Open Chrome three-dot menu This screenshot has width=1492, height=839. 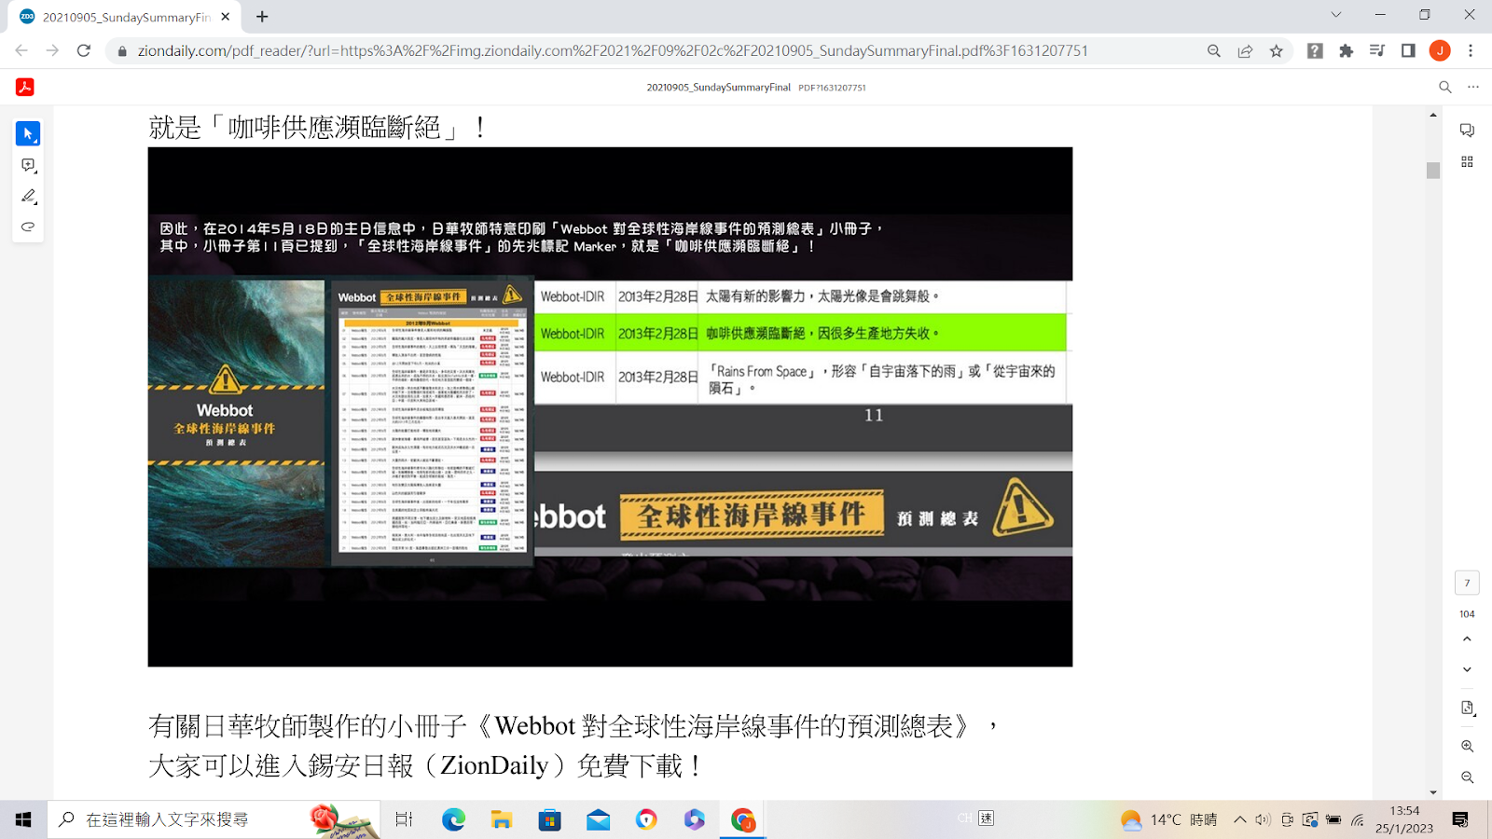pyautogui.click(x=1471, y=50)
